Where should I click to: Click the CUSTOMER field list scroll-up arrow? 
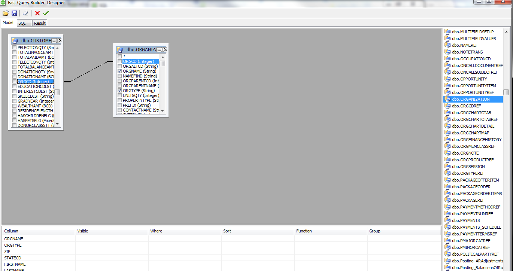tap(57, 48)
